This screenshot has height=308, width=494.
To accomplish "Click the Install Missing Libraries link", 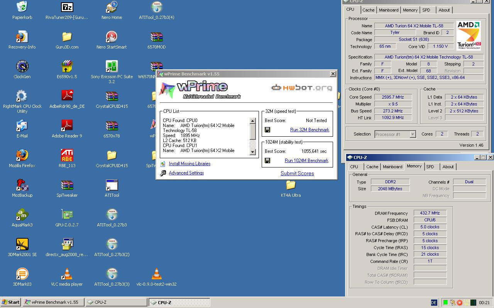I will click(189, 164).
